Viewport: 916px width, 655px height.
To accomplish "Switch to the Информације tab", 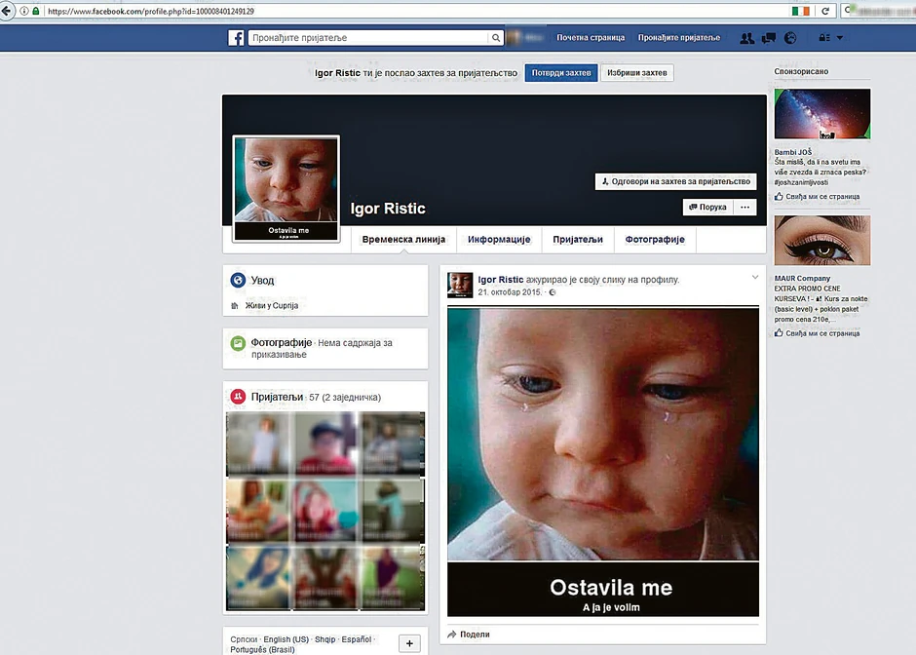I will tap(499, 239).
